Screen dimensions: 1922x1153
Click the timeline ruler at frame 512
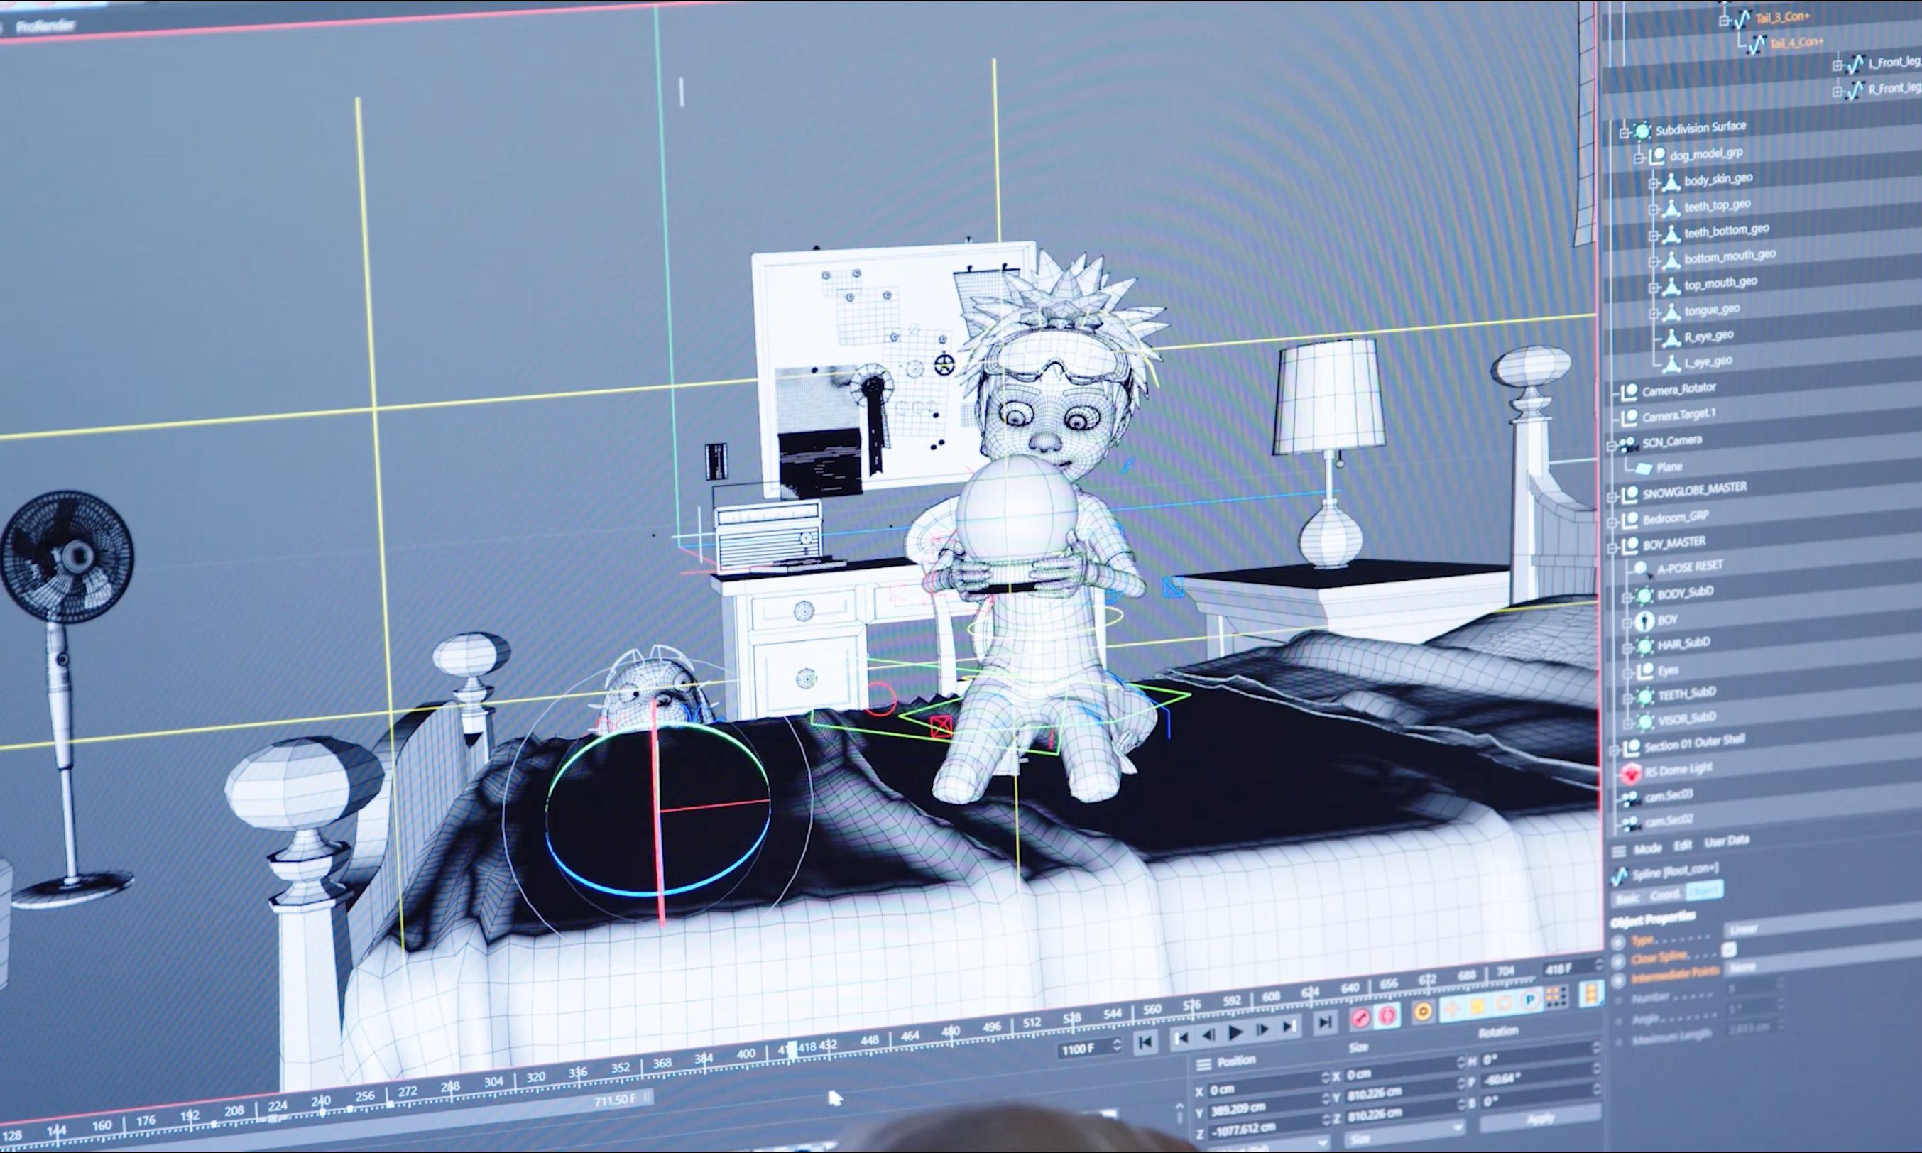(x=1032, y=1022)
